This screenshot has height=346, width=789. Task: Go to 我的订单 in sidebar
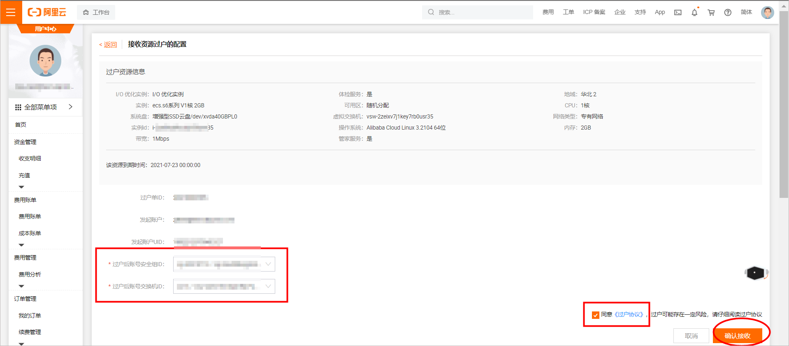[x=30, y=316]
